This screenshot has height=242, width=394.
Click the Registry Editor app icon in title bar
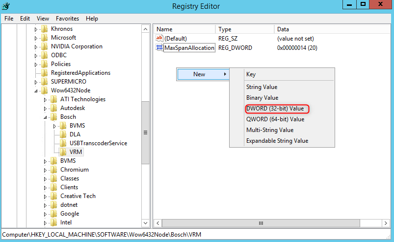tap(6, 6)
